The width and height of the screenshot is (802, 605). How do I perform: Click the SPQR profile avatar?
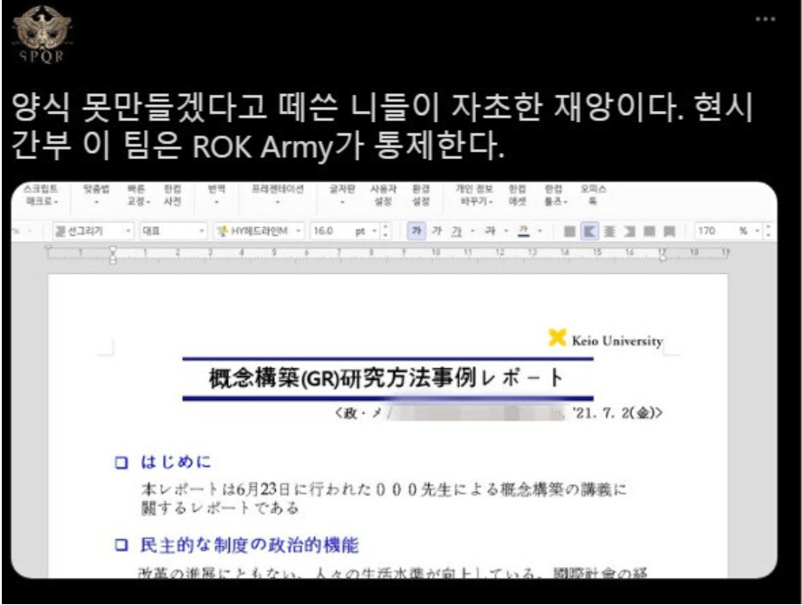(36, 34)
